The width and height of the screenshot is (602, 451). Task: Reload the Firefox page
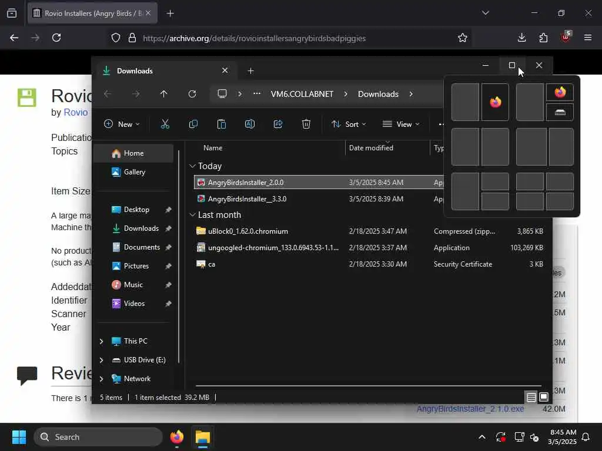[56, 38]
